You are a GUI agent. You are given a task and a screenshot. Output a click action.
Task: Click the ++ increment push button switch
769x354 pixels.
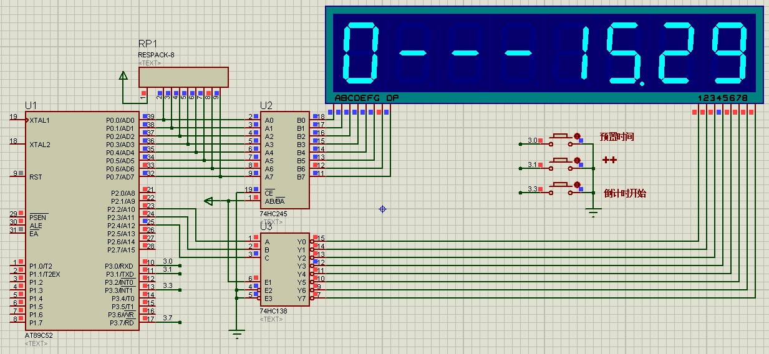click(x=560, y=163)
